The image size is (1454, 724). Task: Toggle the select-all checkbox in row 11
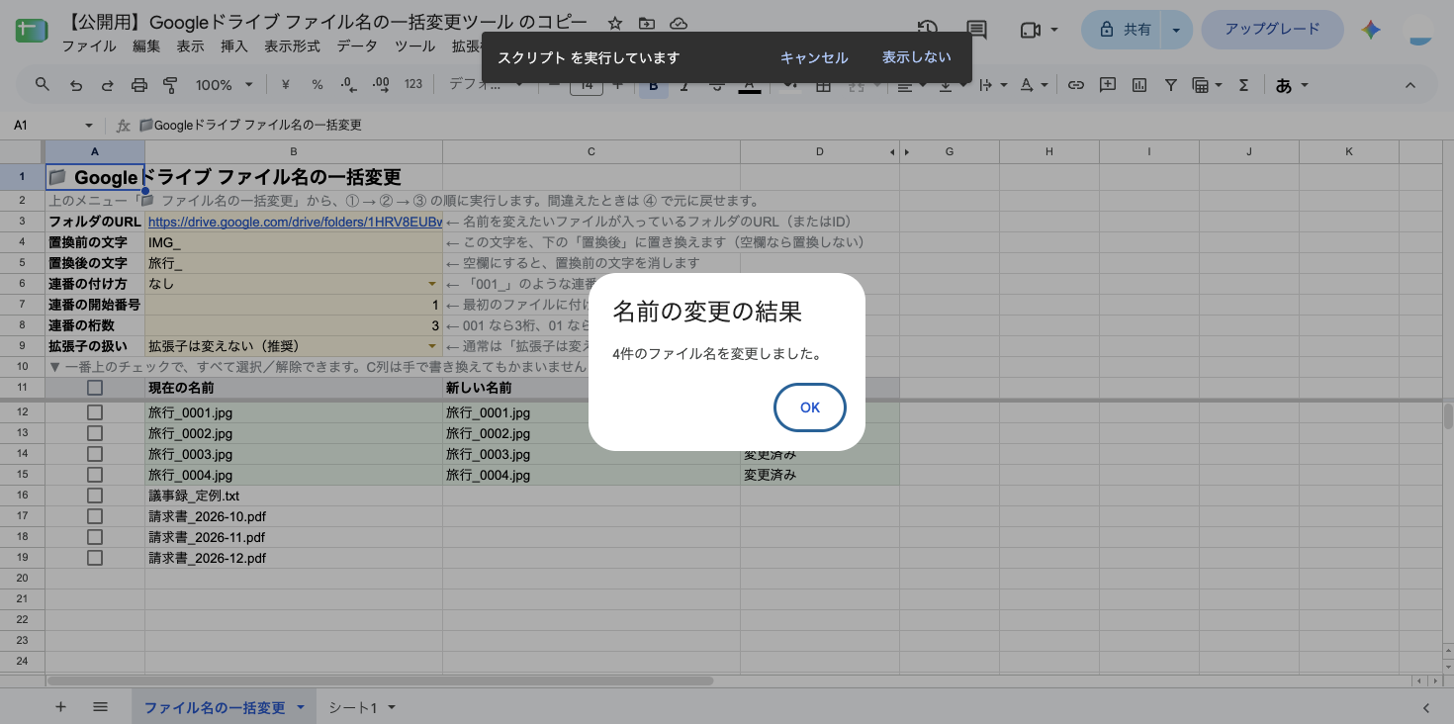pos(95,388)
